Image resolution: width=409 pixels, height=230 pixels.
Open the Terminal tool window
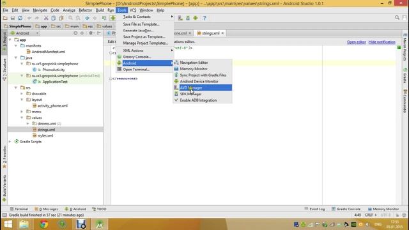[x=19, y=209]
